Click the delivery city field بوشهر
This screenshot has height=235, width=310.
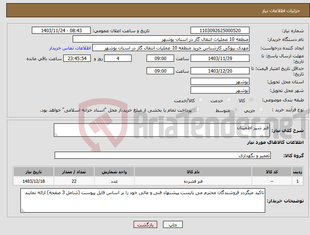tap(220, 90)
